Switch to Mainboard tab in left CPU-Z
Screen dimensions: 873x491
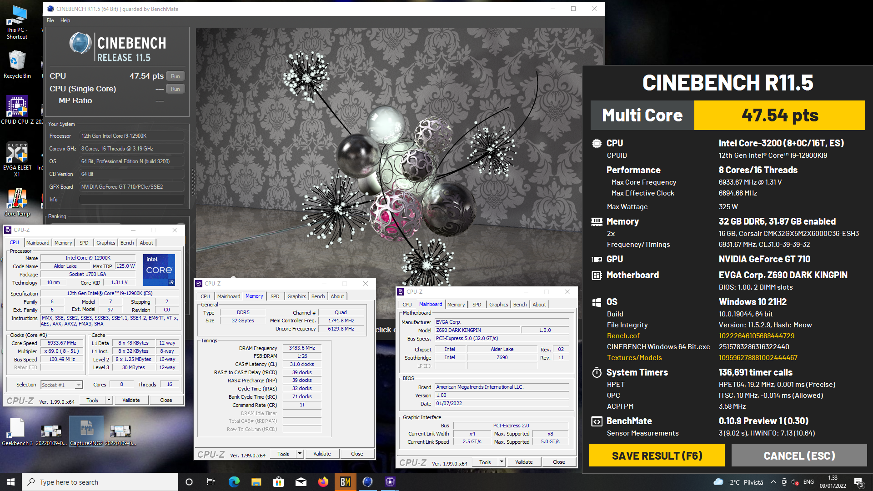coord(38,243)
